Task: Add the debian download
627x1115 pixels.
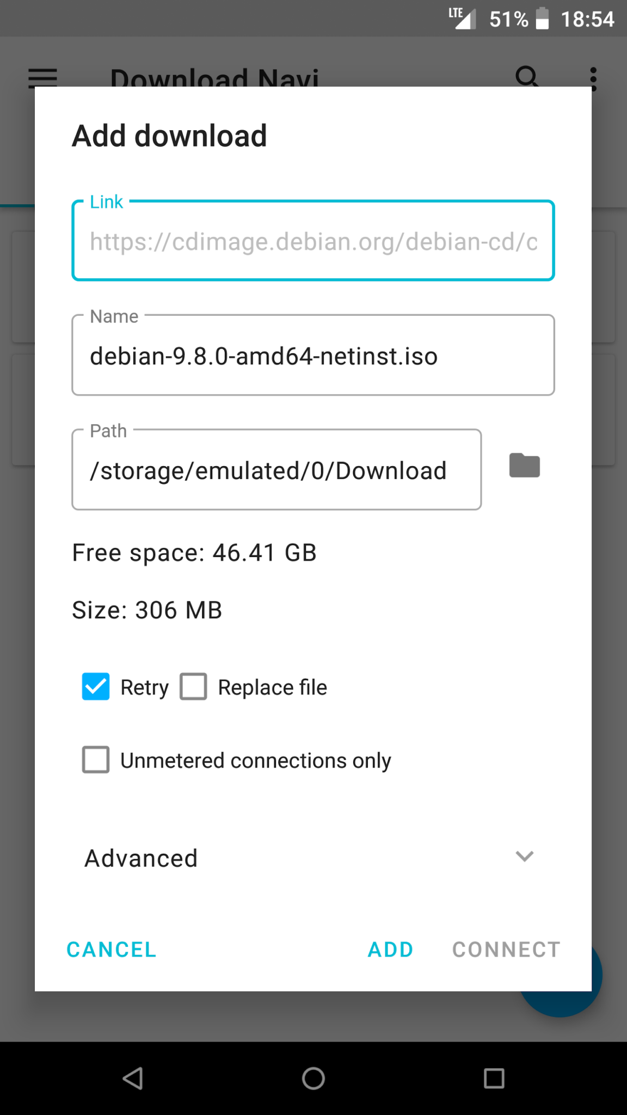Action: 390,949
